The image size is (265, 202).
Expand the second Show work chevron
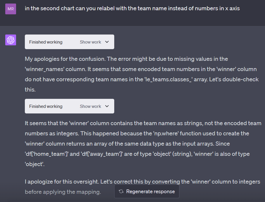(107, 106)
